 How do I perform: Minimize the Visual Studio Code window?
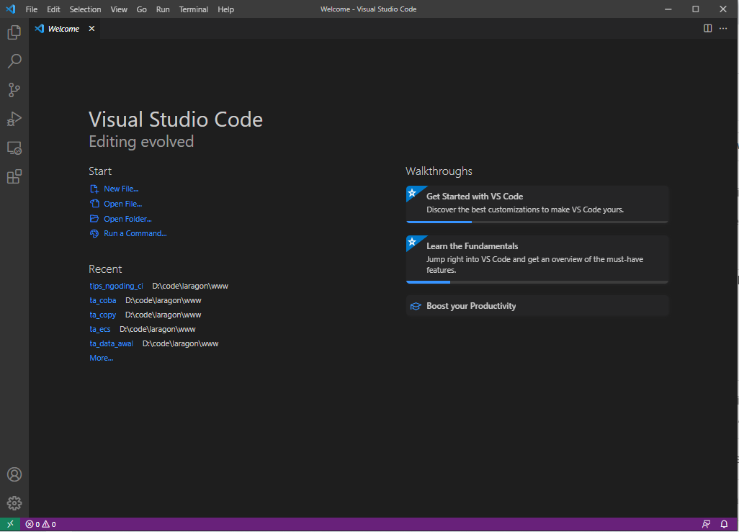point(668,9)
